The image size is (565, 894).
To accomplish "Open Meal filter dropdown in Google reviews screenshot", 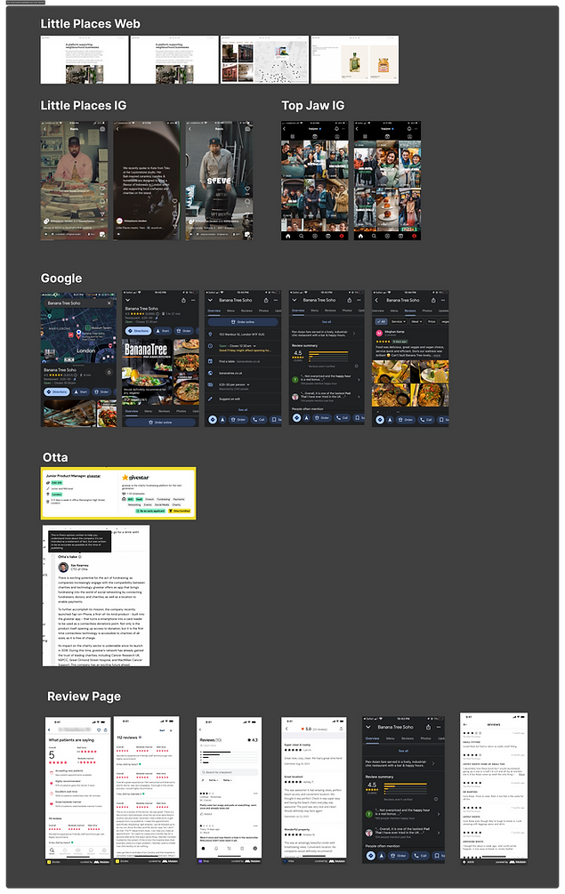I will [416, 321].
